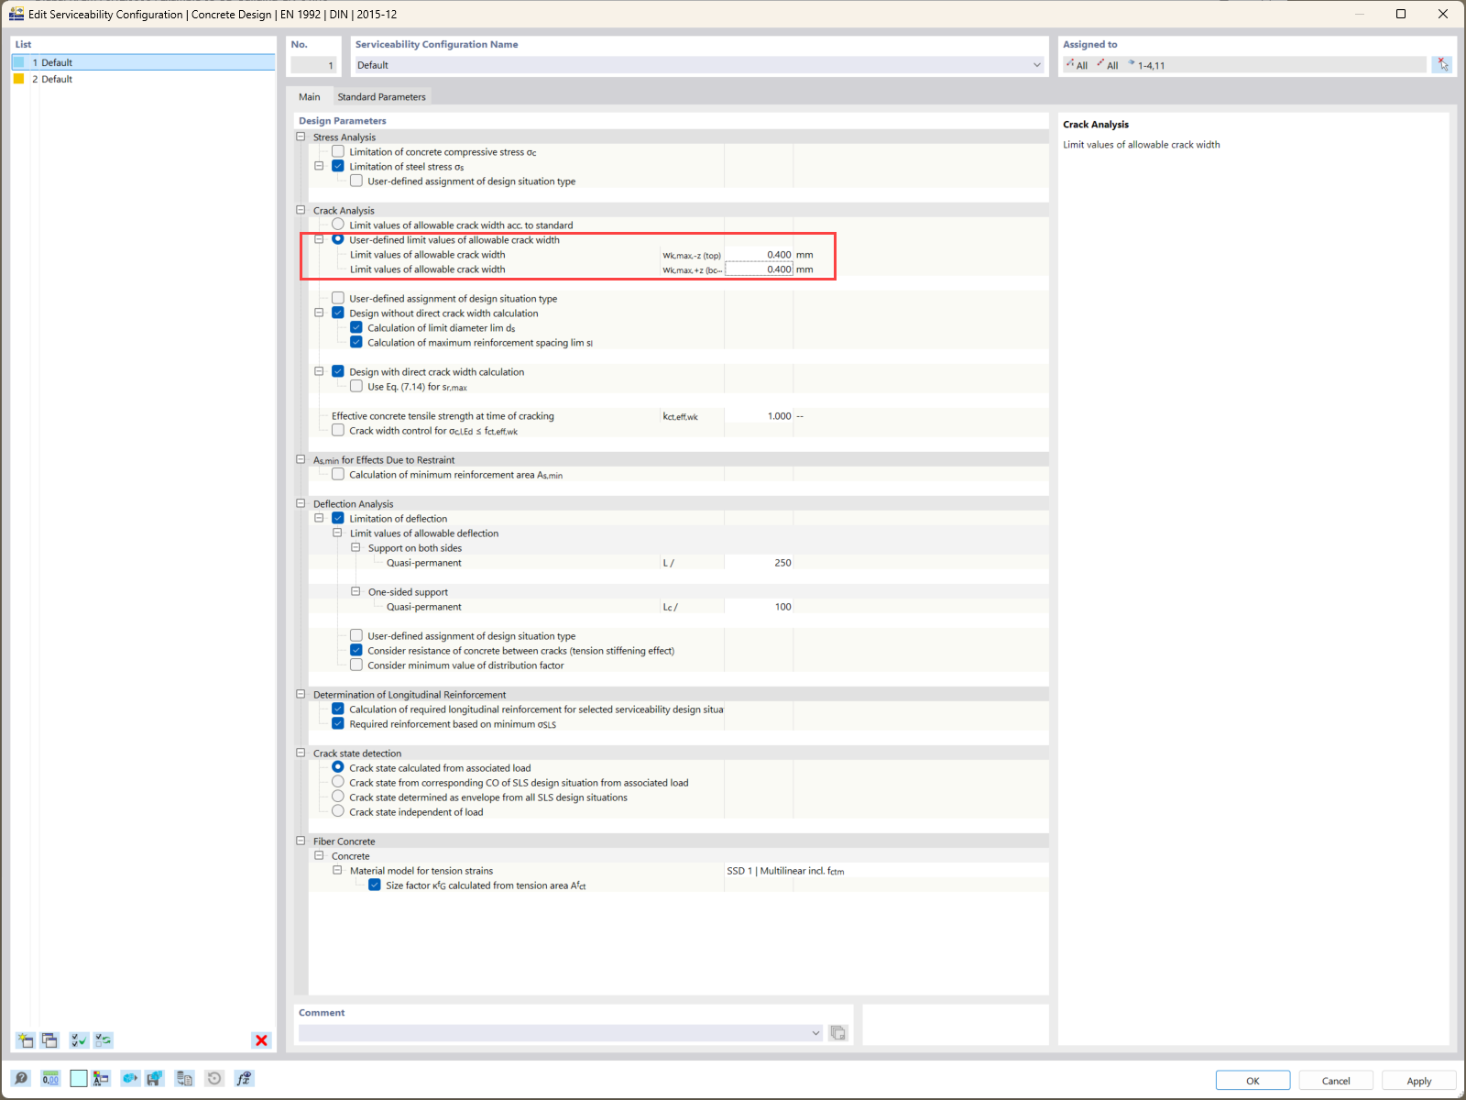Viewport: 1466px width, 1100px height.
Task: Select all configurations in the list
Action: [78, 1040]
